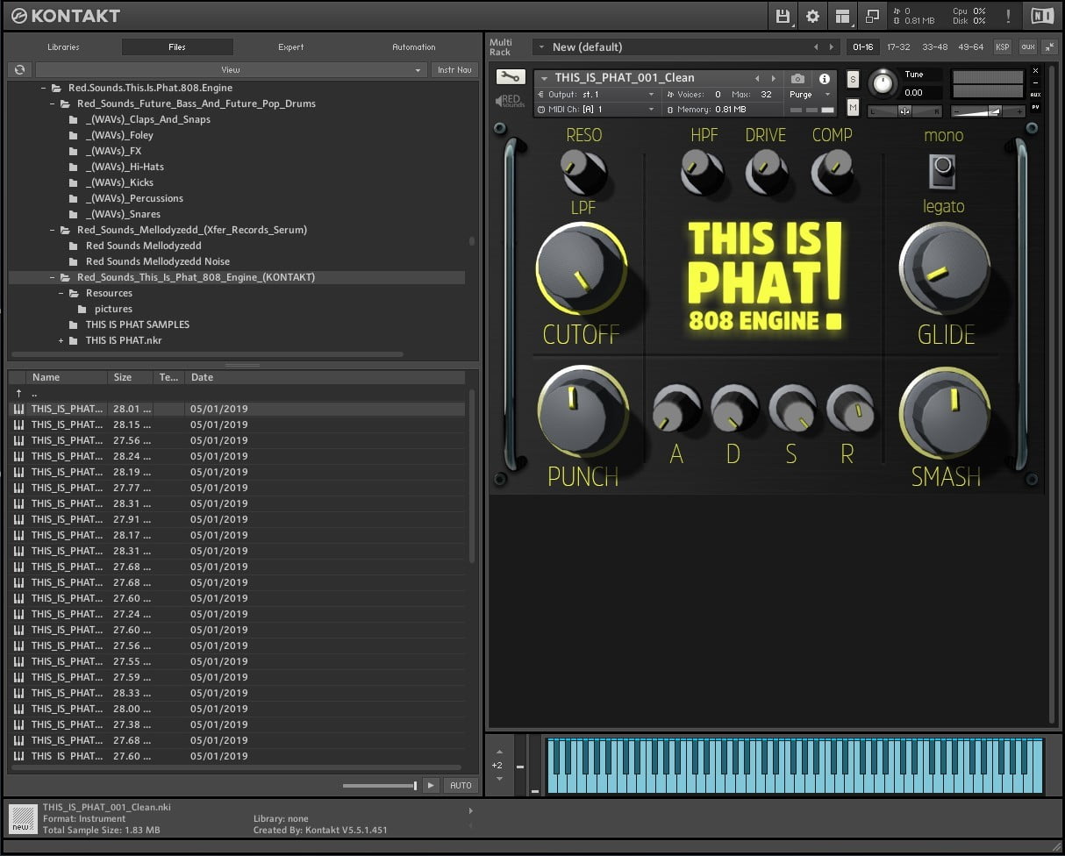Play the sample preview with the play icon

[430, 786]
